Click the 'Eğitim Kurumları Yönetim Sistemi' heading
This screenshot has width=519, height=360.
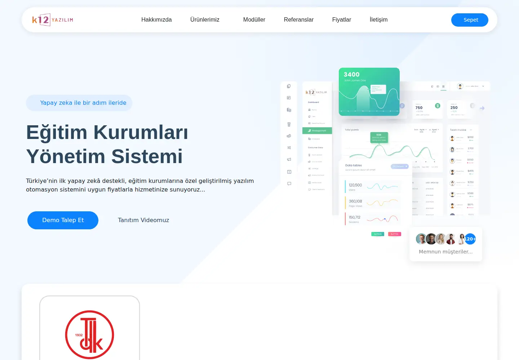point(107,144)
